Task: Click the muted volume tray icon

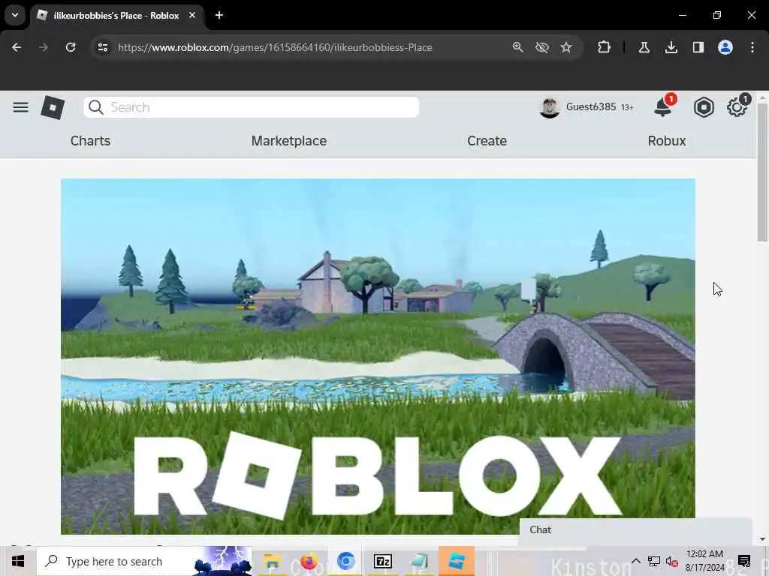Action: click(x=671, y=561)
